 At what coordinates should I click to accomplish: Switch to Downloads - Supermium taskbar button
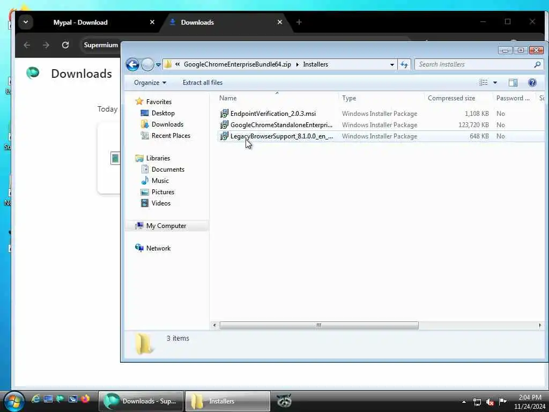141,401
